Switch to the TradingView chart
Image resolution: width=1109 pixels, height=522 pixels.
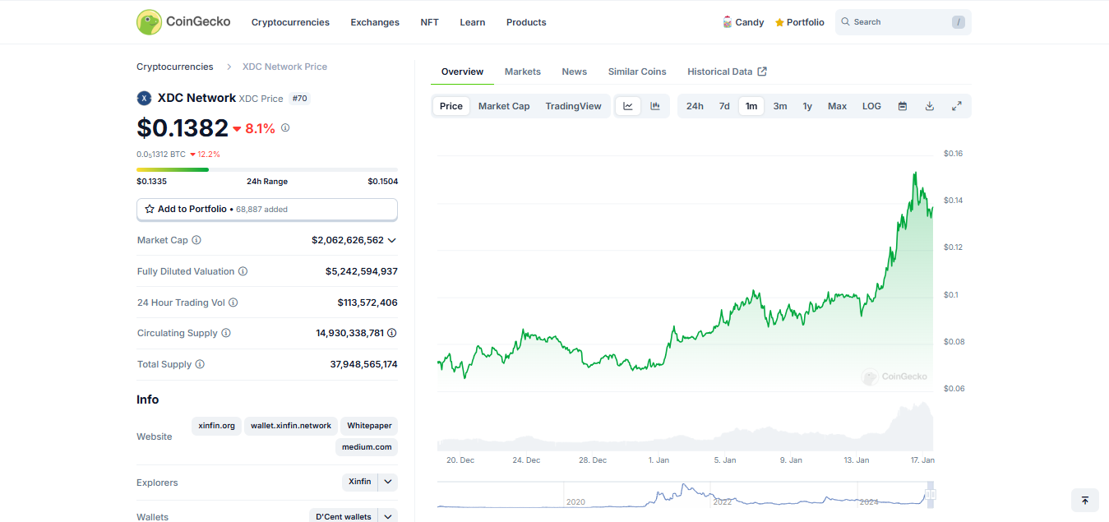click(573, 106)
